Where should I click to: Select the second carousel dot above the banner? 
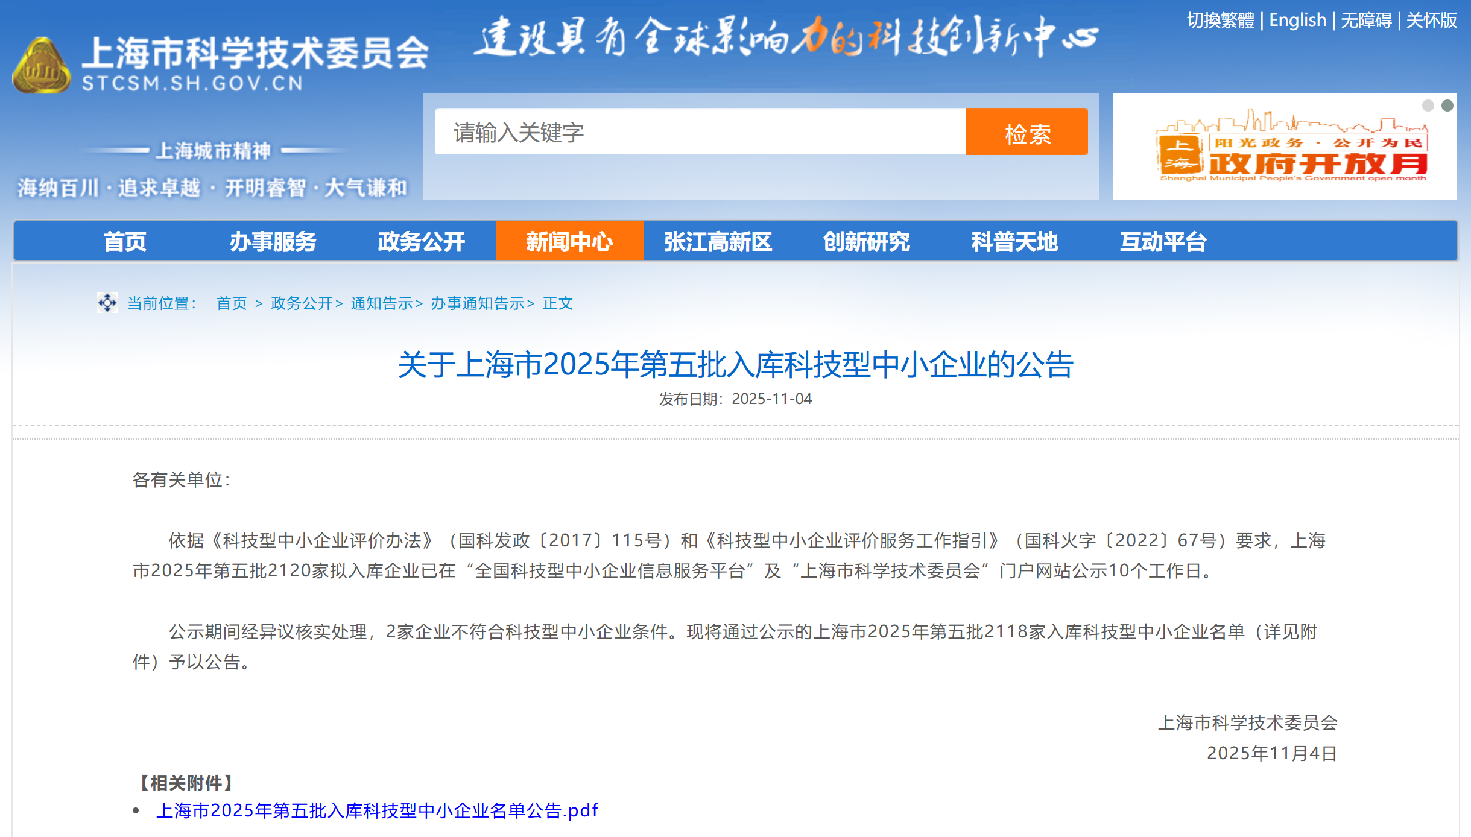click(1447, 105)
